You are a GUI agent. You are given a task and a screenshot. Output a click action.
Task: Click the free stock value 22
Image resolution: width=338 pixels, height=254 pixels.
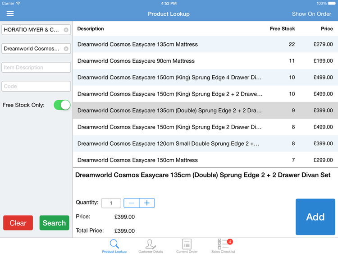pos(292,44)
